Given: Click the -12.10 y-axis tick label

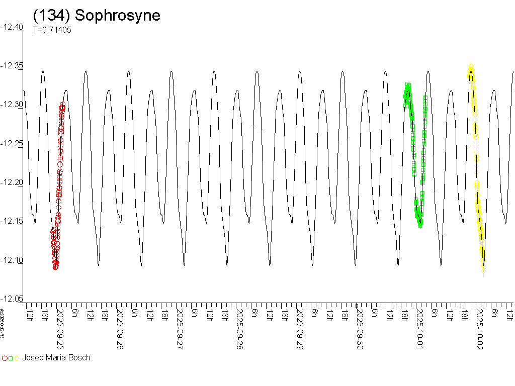Looking at the screenshot, I should [12, 260].
